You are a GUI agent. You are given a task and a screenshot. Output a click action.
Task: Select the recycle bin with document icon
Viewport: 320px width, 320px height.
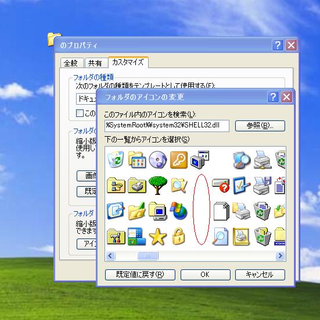[x=262, y=211]
